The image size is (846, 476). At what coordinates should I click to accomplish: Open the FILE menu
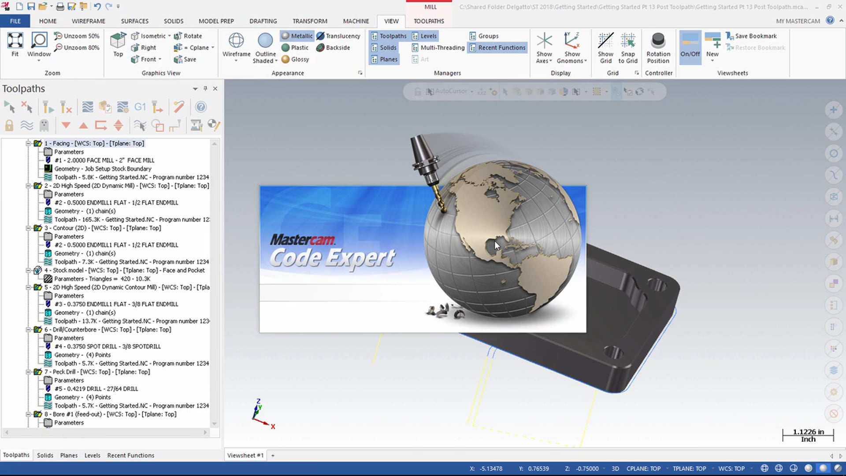pyautogui.click(x=15, y=21)
